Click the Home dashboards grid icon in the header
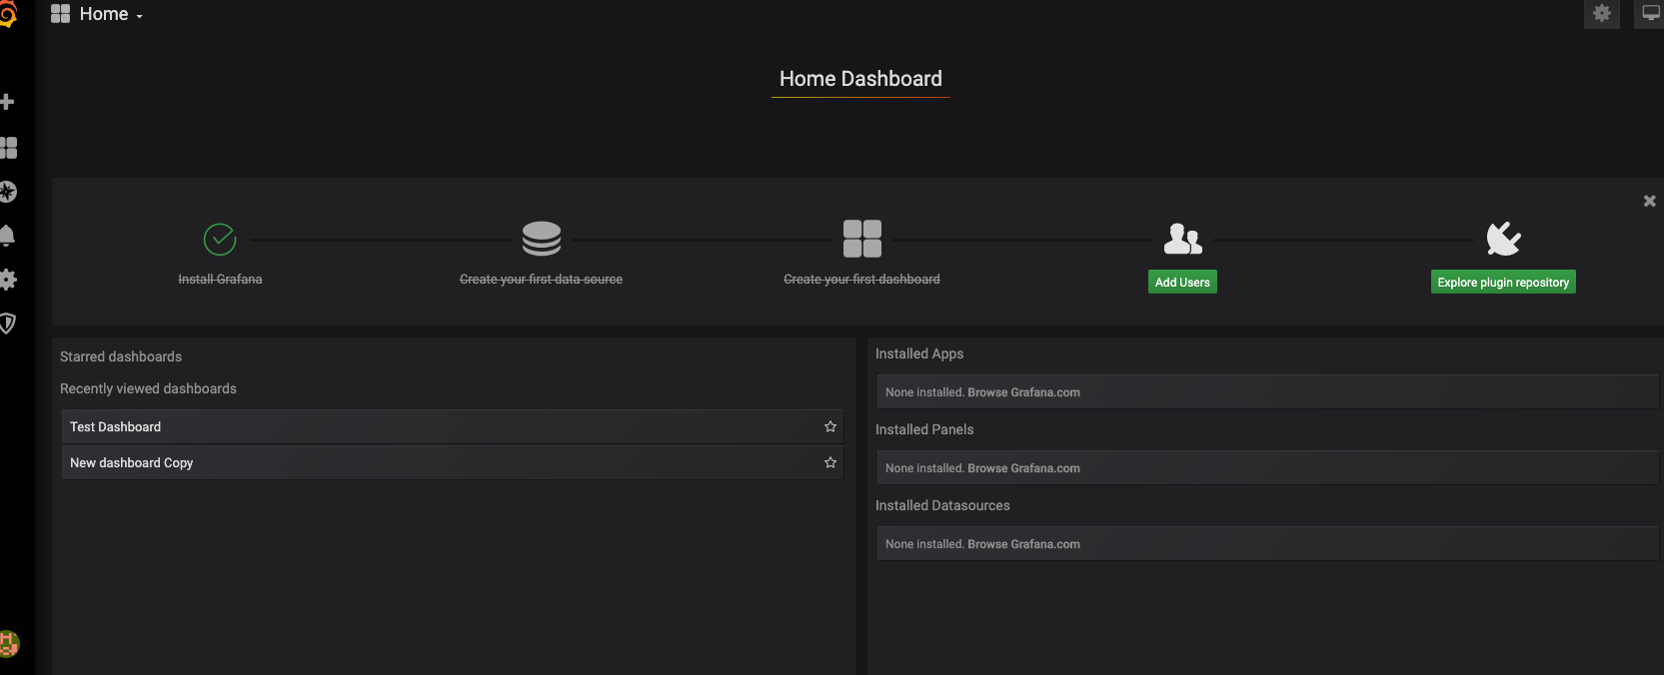Image resolution: width=1664 pixels, height=675 pixels. [x=60, y=14]
